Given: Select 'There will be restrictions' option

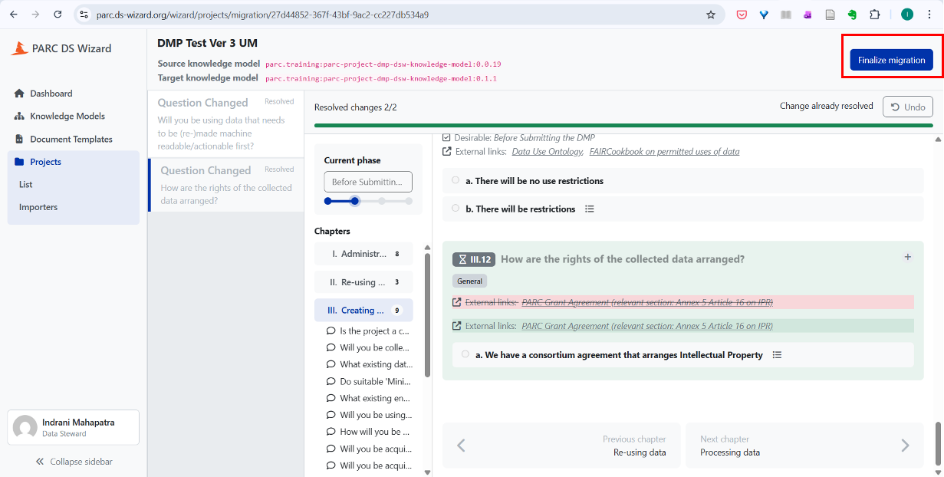Looking at the screenshot, I should click(456, 209).
